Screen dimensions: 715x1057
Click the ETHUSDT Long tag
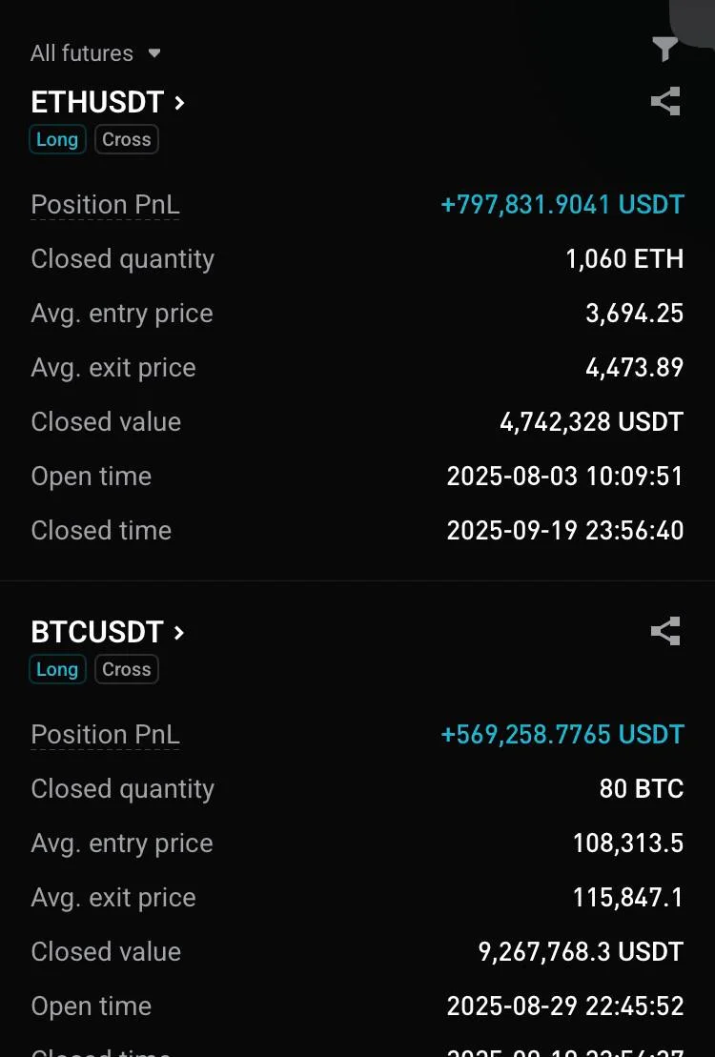[57, 139]
